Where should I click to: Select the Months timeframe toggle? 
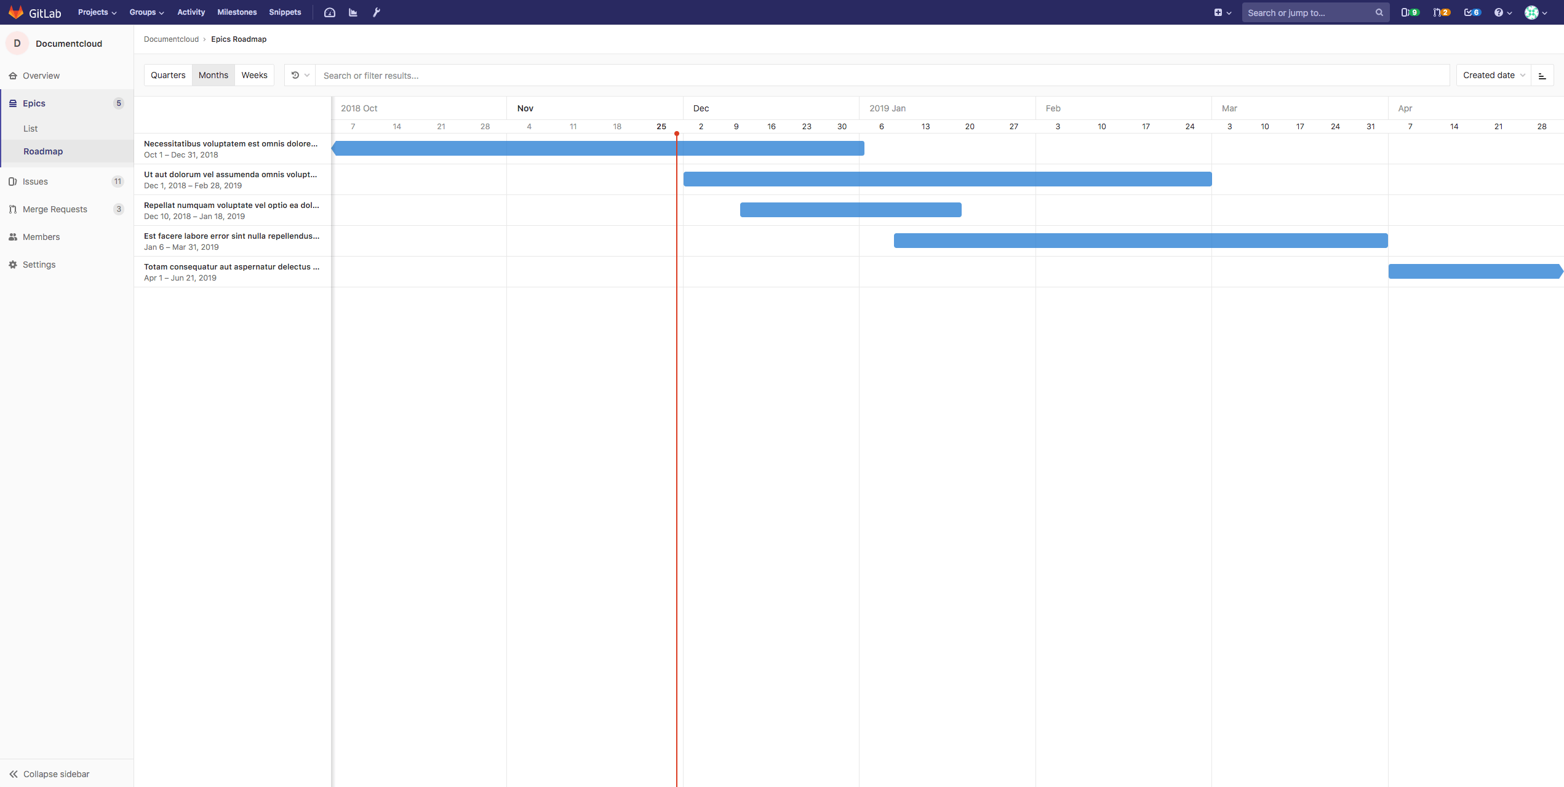(213, 74)
